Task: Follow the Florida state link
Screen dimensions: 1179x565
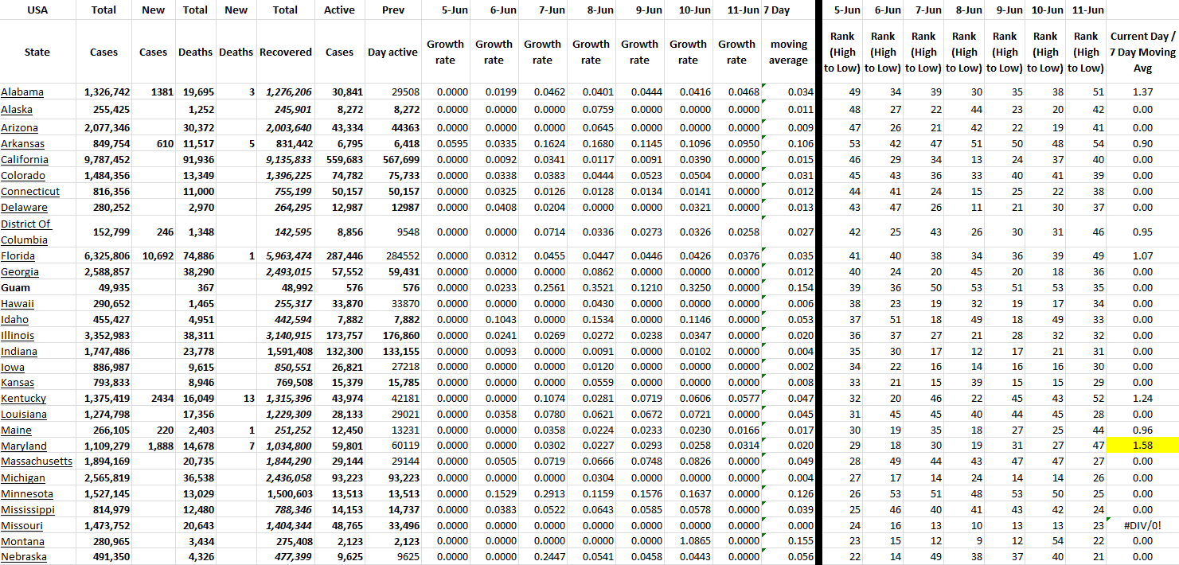Action: tap(18, 256)
